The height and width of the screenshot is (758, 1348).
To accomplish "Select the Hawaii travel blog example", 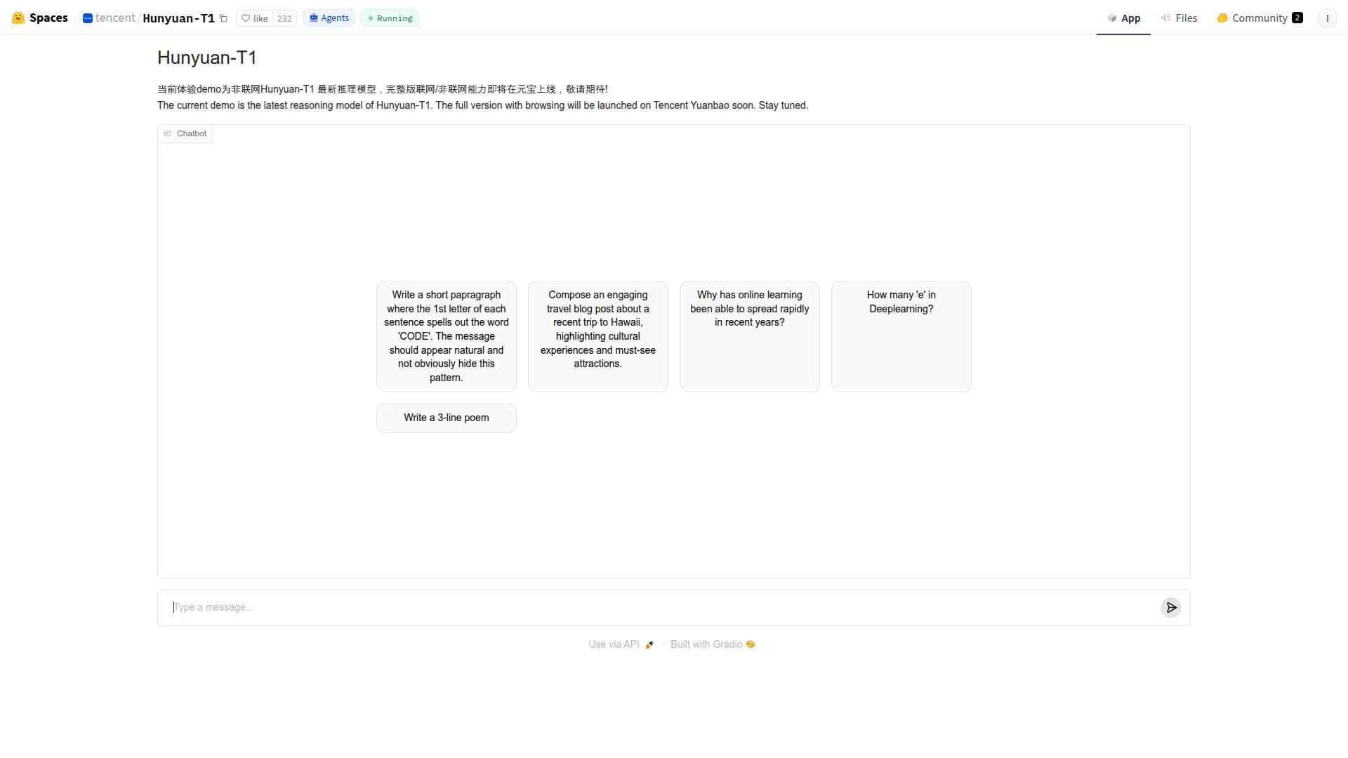I will click(598, 336).
